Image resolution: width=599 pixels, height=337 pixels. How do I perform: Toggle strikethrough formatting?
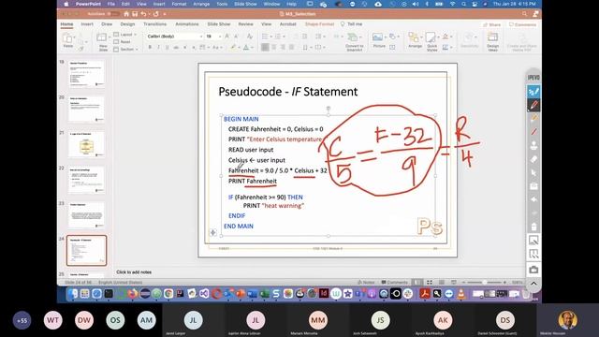(x=176, y=48)
